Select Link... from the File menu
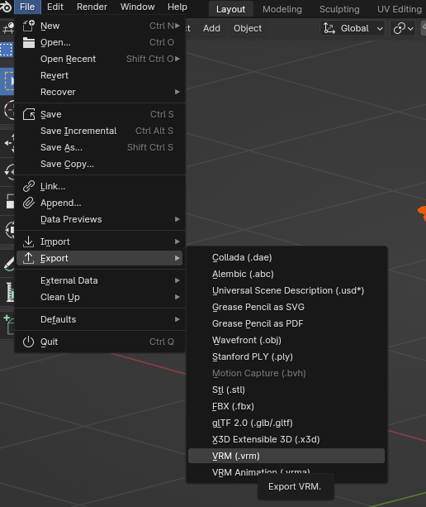 100,187
